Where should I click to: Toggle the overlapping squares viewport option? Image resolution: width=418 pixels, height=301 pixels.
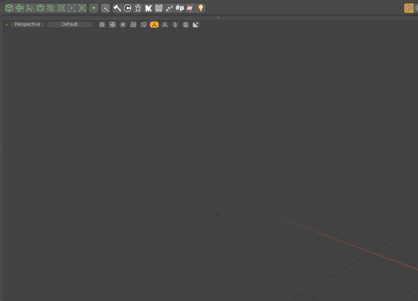point(144,25)
